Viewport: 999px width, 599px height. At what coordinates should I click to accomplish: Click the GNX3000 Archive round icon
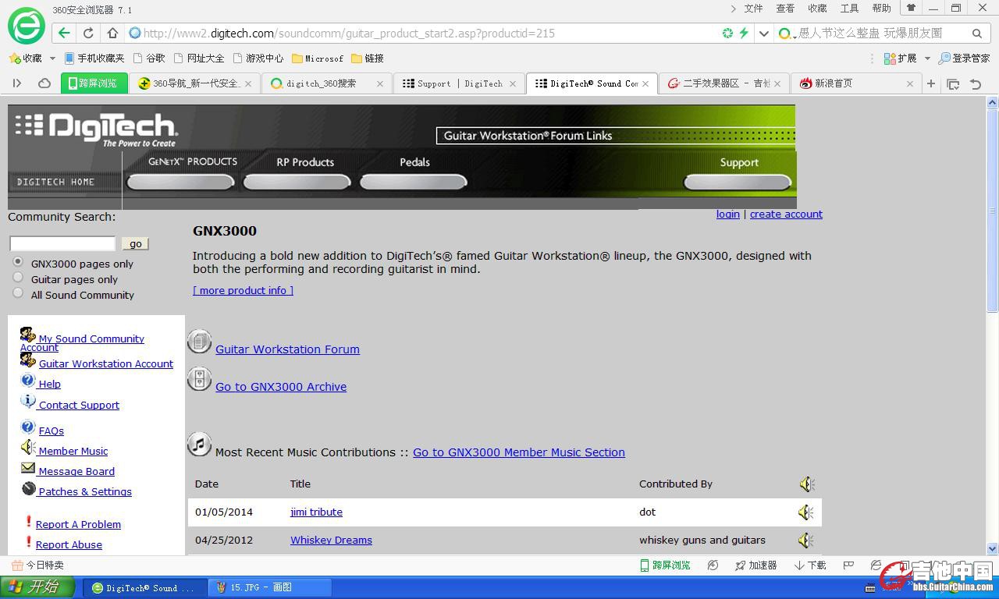pyautogui.click(x=200, y=379)
